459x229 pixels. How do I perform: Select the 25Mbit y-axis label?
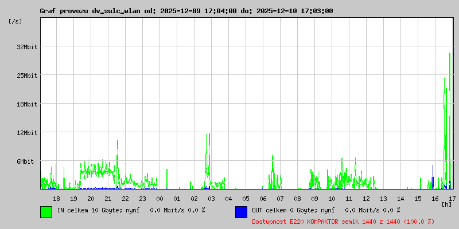click(26, 76)
